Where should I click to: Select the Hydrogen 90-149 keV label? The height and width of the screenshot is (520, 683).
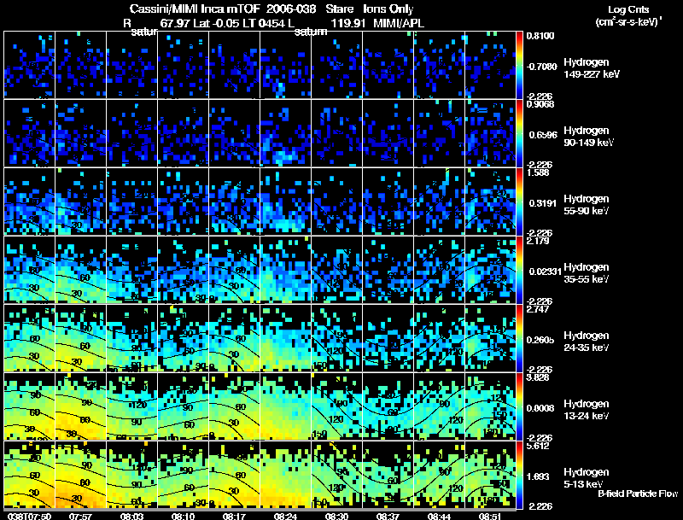588,137
